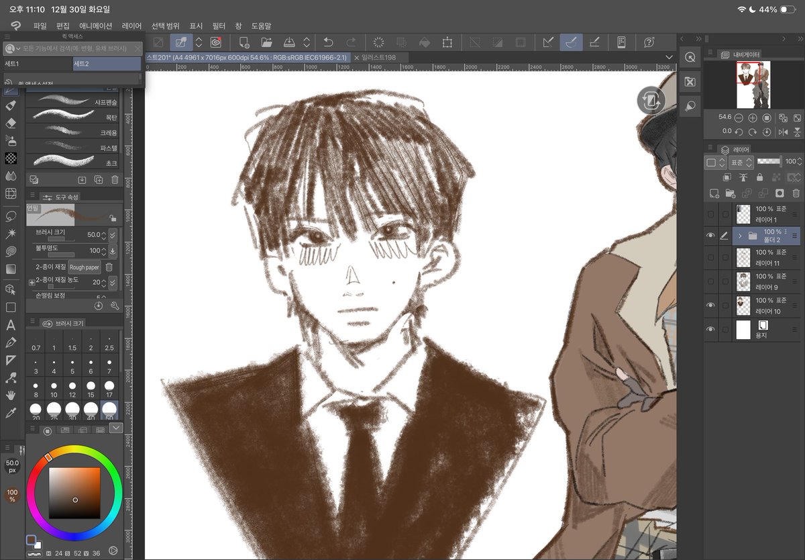Hide the 레이어 10 layer
The height and width of the screenshot is (560, 805).
pos(710,306)
